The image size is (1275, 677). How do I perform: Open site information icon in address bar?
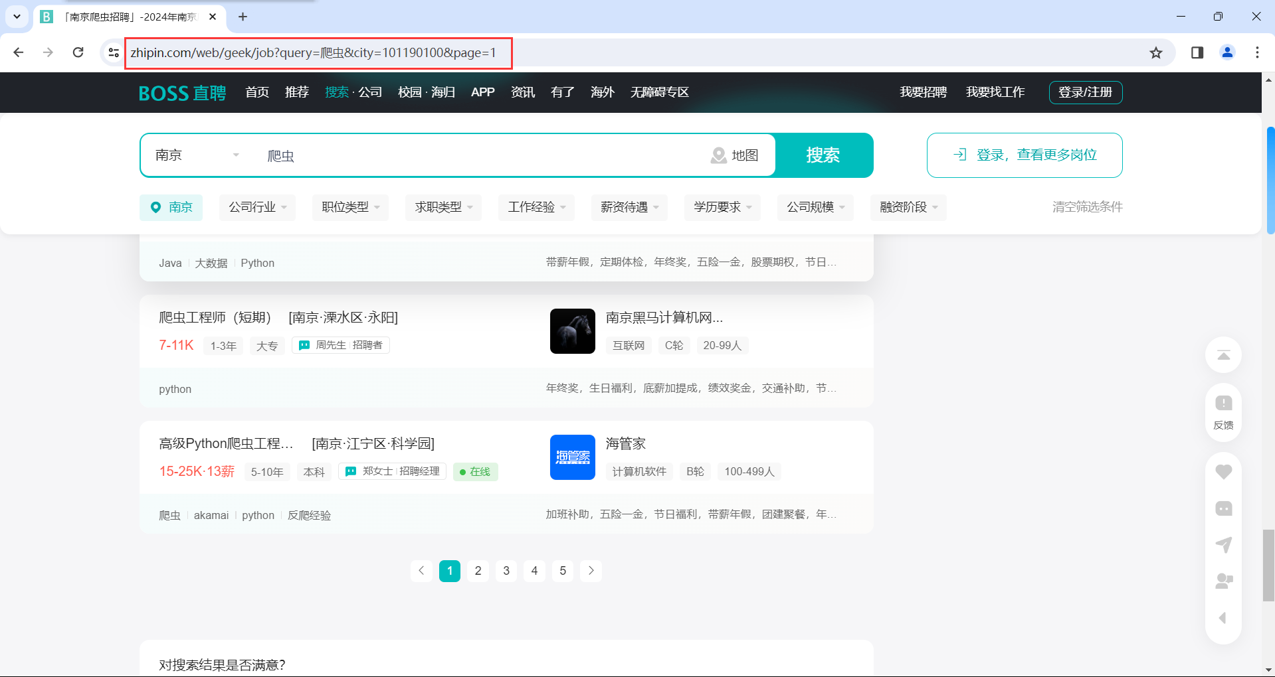click(x=114, y=52)
